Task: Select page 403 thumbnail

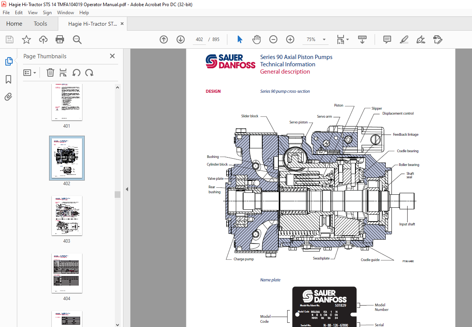Action: click(x=67, y=215)
